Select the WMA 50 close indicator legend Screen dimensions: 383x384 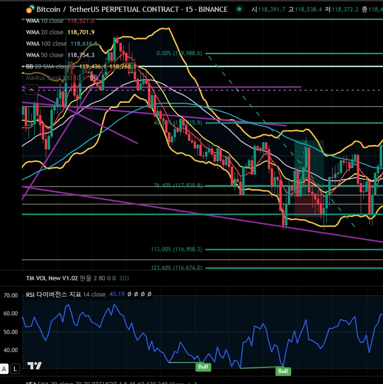tap(45, 55)
